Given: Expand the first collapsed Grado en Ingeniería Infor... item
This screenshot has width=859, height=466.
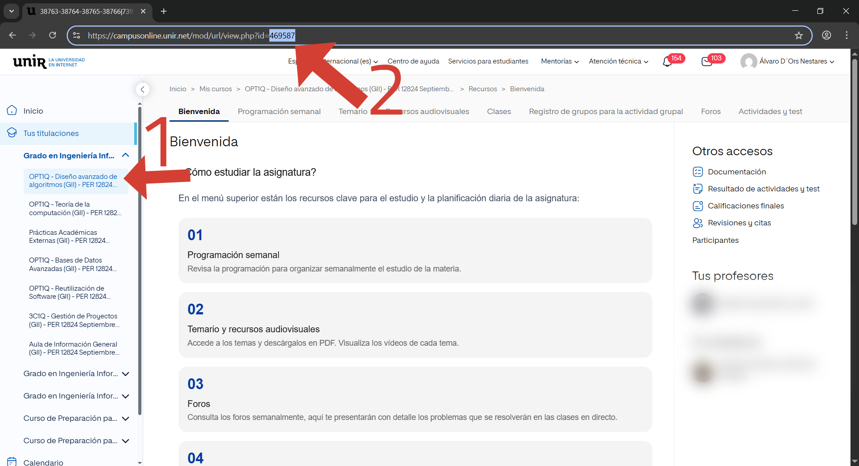Looking at the screenshot, I should 126,373.
